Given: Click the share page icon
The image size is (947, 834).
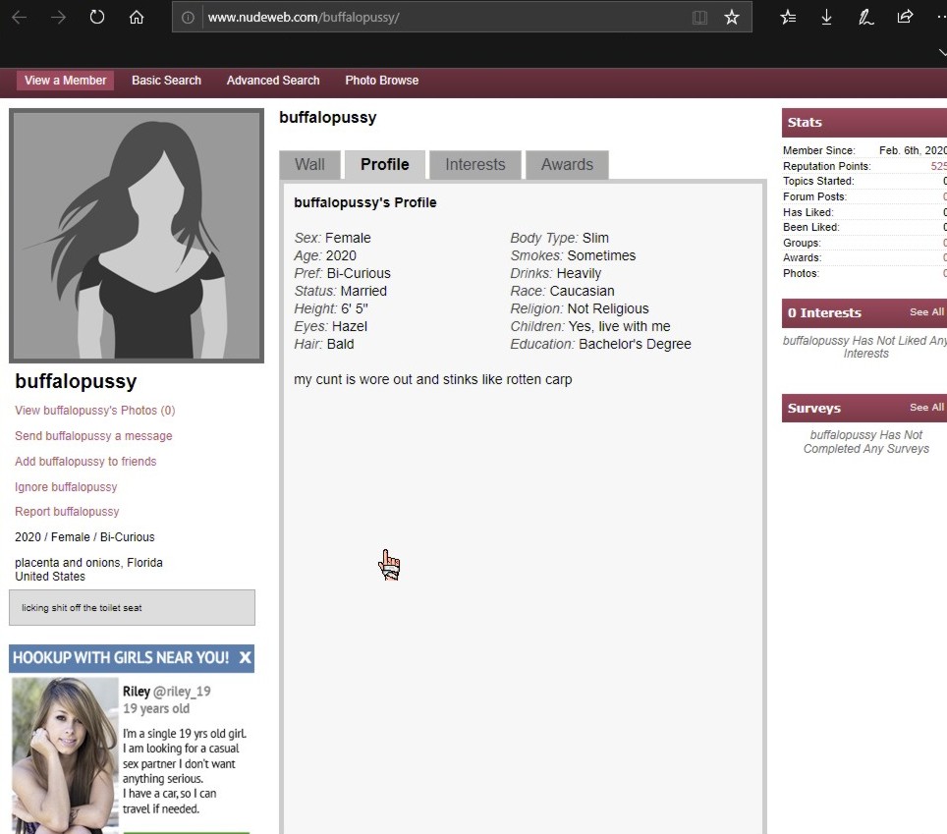Looking at the screenshot, I should 905,18.
